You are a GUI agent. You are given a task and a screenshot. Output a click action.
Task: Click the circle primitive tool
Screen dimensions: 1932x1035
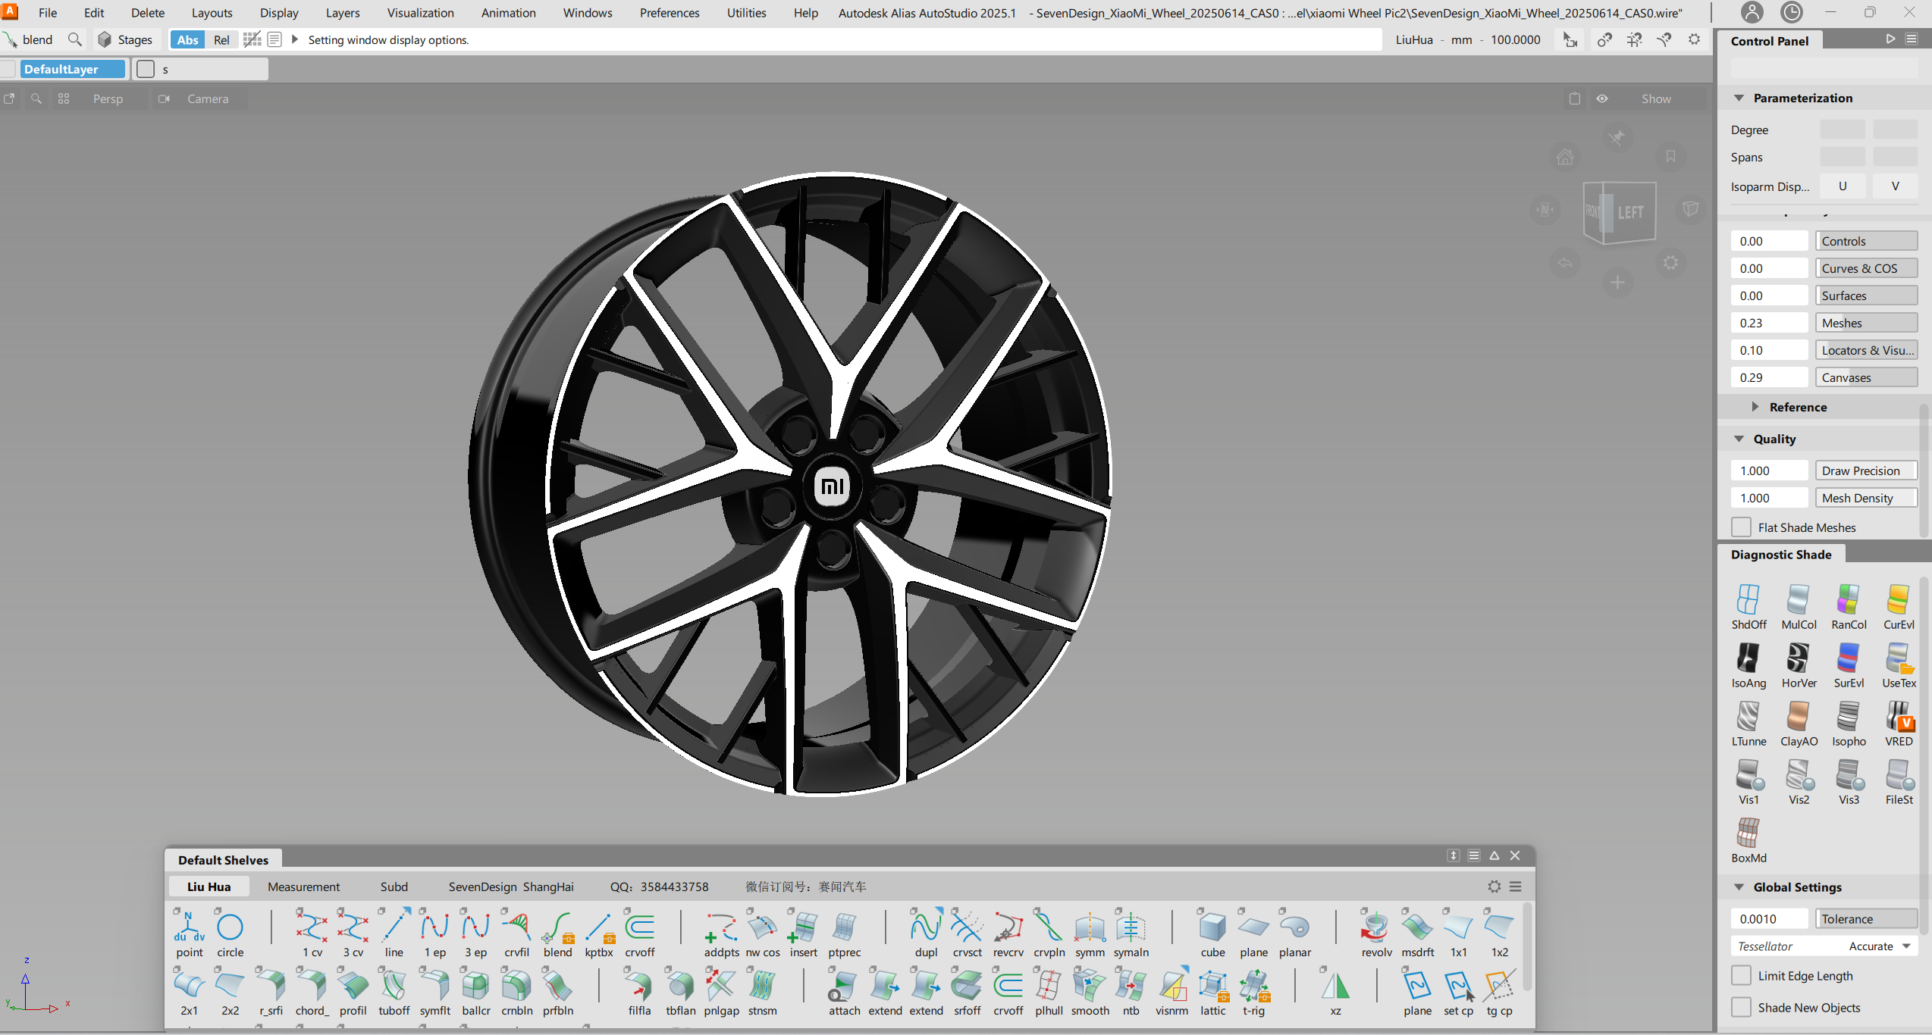pyautogui.click(x=230, y=927)
